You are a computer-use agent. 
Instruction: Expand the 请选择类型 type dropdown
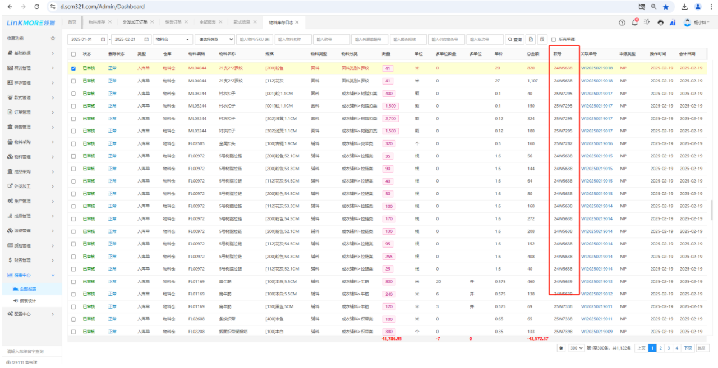click(214, 40)
